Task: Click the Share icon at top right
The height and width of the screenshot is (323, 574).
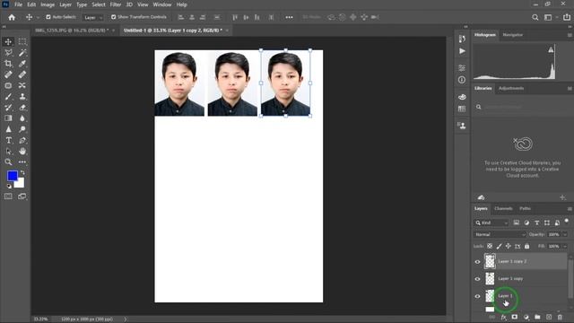Action: [567, 17]
